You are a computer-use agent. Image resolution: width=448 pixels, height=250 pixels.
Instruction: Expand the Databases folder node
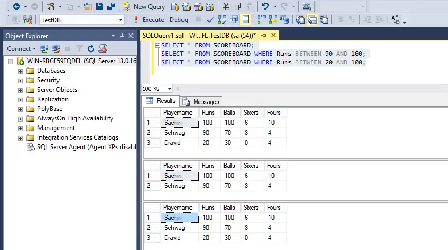[20, 71]
